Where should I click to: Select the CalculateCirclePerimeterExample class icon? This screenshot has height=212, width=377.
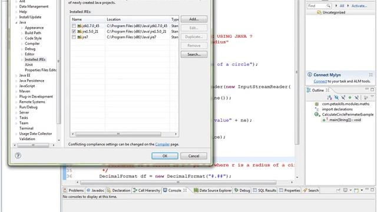pyautogui.click(x=317, y=114)
